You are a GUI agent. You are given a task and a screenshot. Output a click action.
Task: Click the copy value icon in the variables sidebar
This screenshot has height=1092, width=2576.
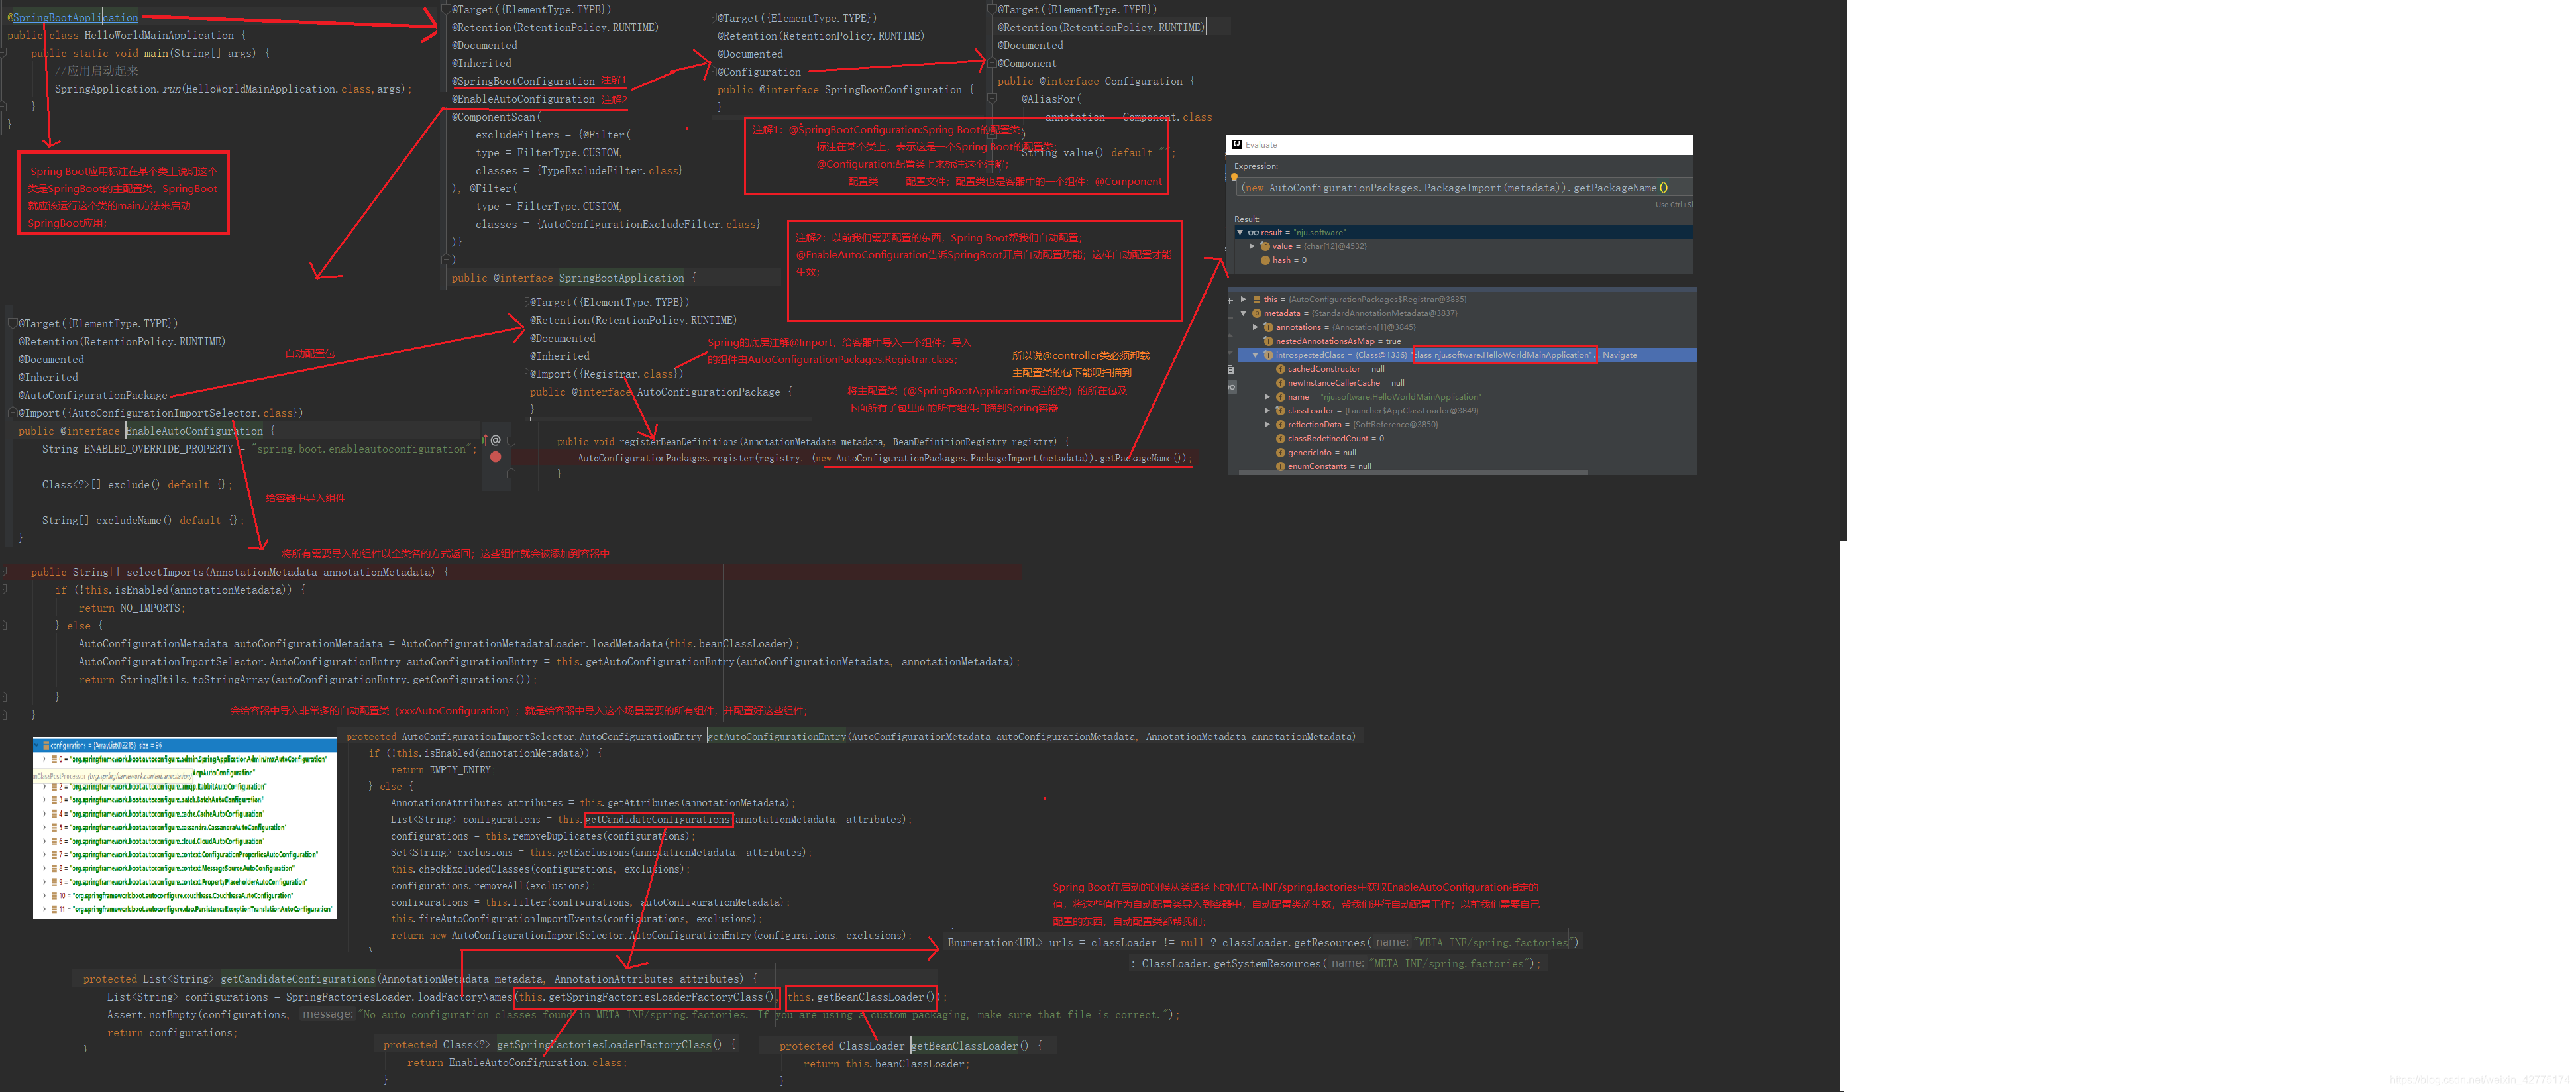pyautogui.click(x=1231, y=370)
